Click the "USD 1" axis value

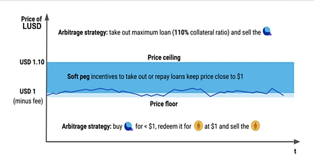28,92
